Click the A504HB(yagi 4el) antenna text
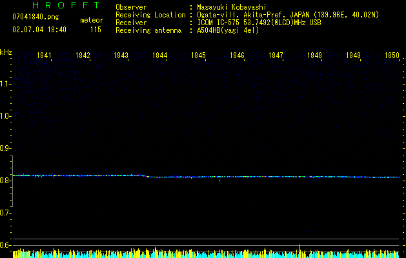Screen dimensions: 406x258 (x=228, y=30)
